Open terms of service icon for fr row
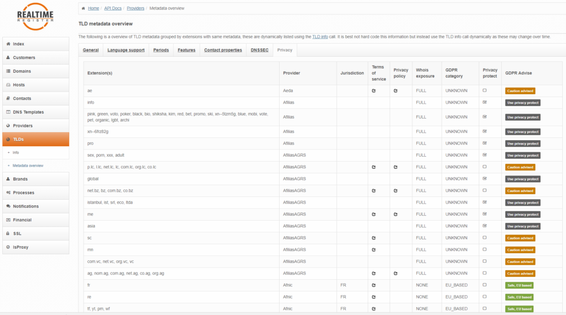The height and width of the screenshot is (315, 566). click(374, 285)
